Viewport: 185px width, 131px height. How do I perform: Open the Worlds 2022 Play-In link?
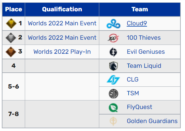(x=62, y=52)
